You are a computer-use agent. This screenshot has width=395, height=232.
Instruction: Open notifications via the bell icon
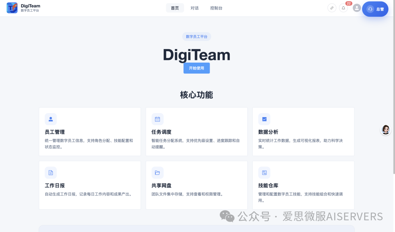(x=343, y=8)
